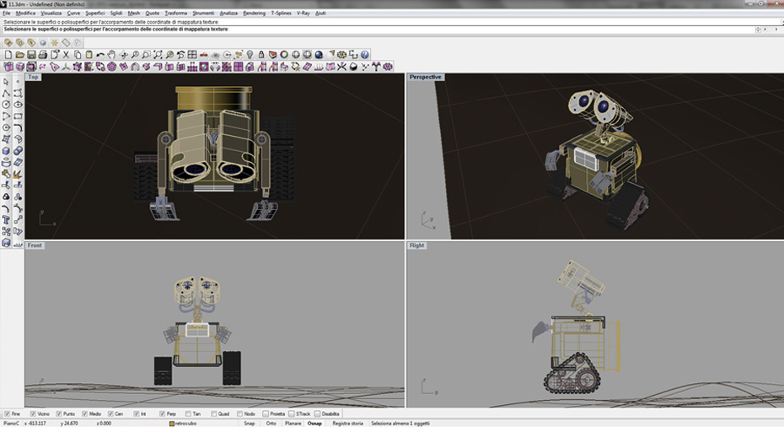Select the Array tool in sidebar

pos(6,231)
